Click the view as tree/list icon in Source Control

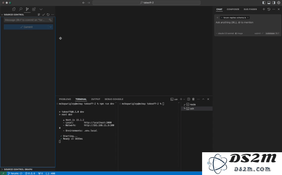coord(39,15)
